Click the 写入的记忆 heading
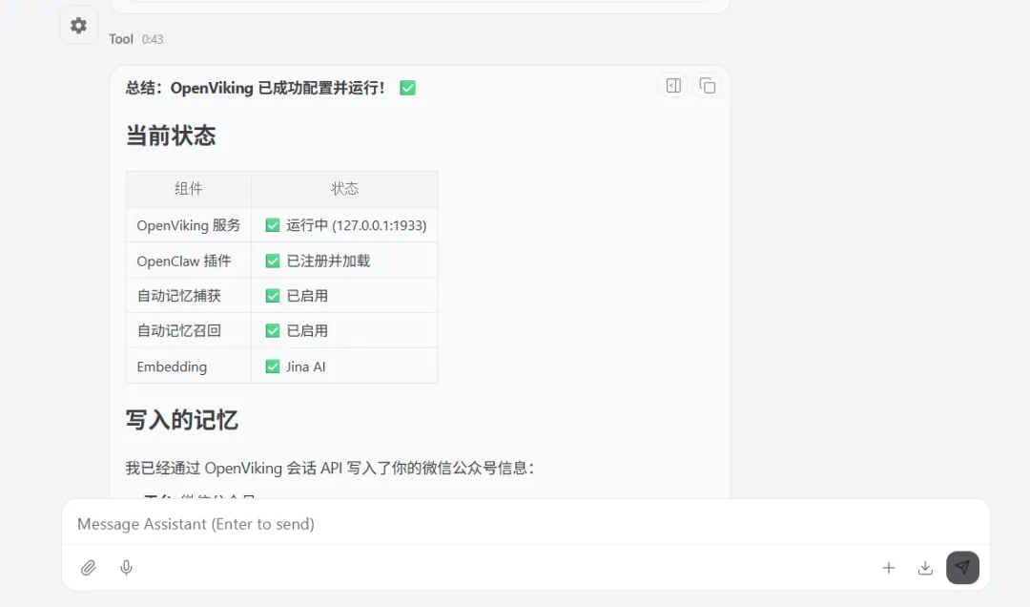Image resolution: width=1030 pixels, height=607 pixels. pyautogui.click(x=182, y=420)
